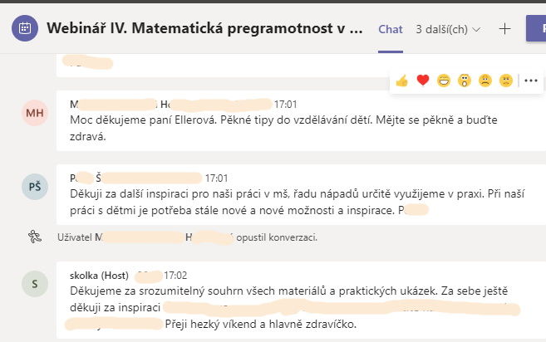The image size is (546, 342).
Task: Click the running person left-conversation icon
Action: [x=35, y=237]
